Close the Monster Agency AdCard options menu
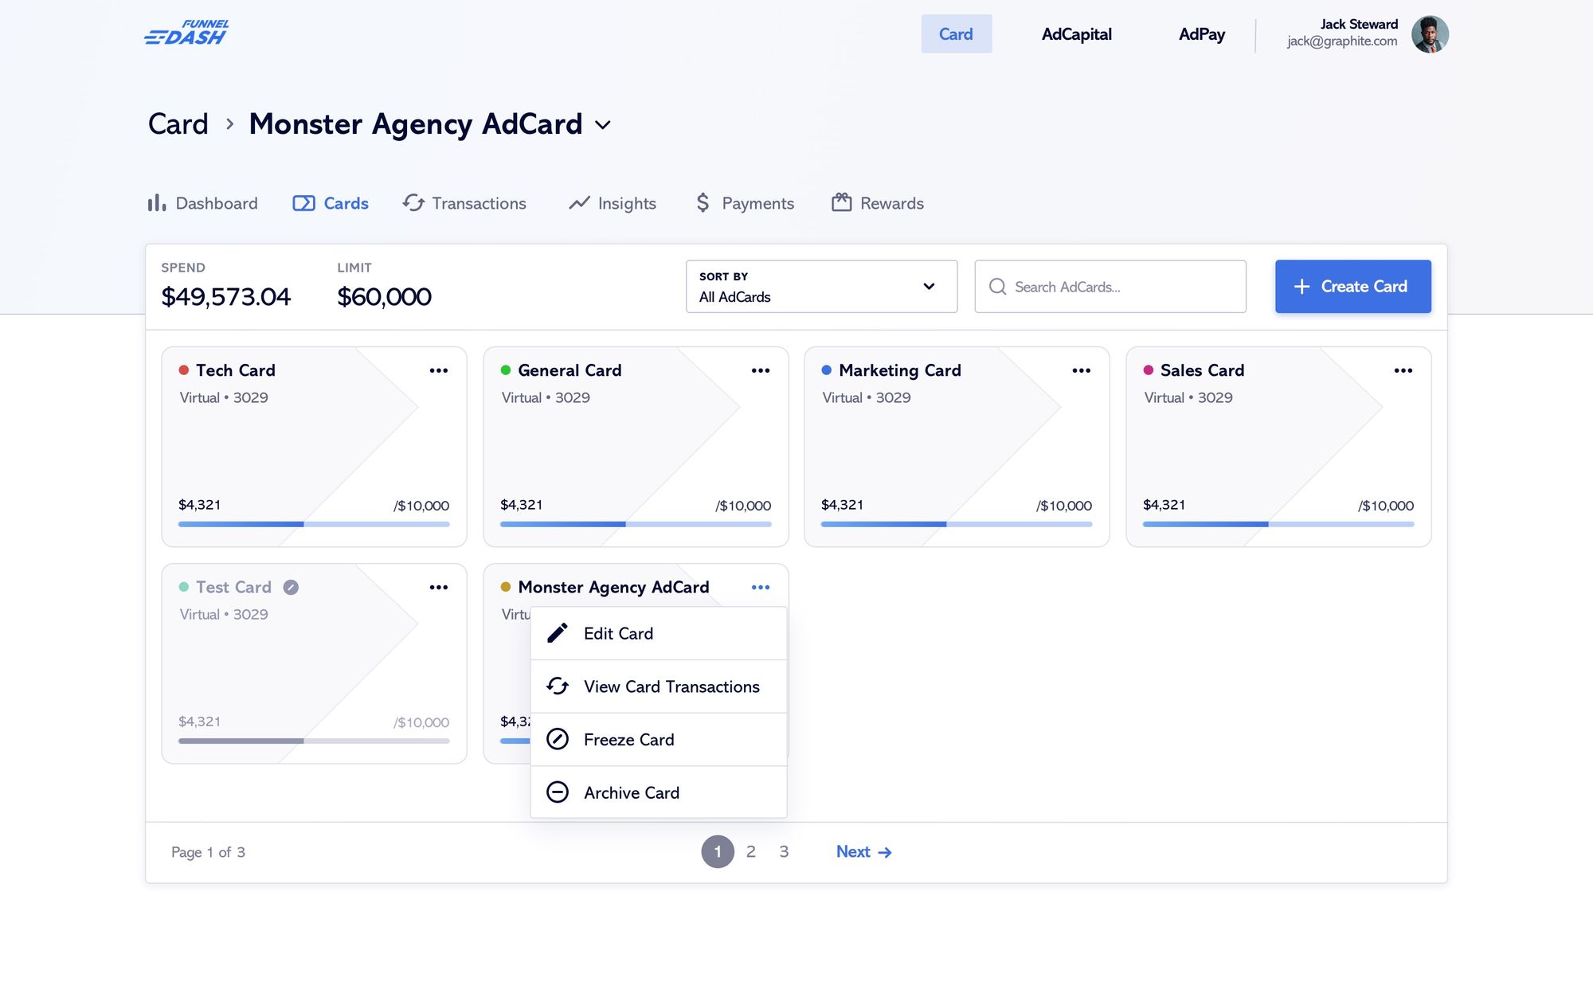Image resolution: width=1593 pixels, height=1001 pixels. 761,587
